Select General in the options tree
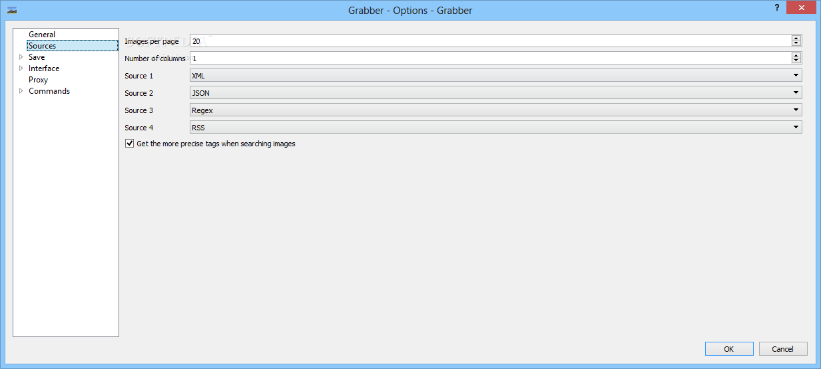The image size is (821, 369). [x=42, y=35]
